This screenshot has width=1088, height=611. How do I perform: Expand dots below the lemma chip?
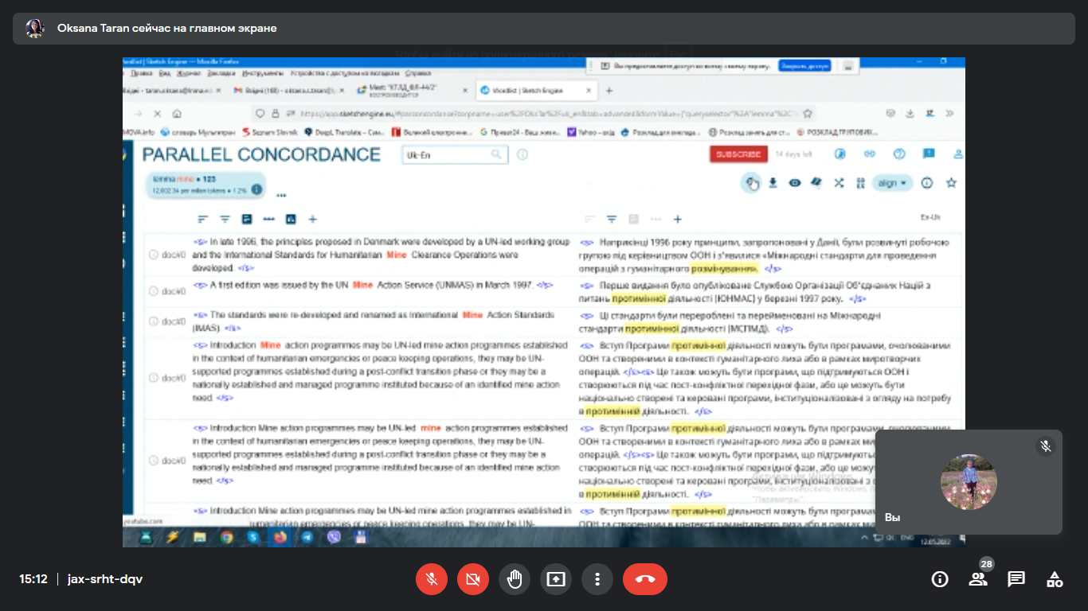[281, 196]
